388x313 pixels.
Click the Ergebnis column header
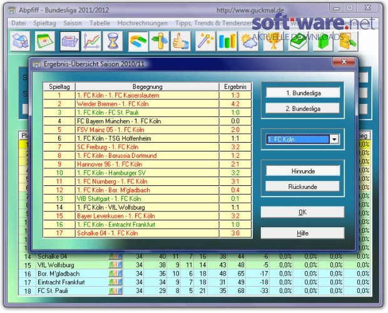point(235,86)
